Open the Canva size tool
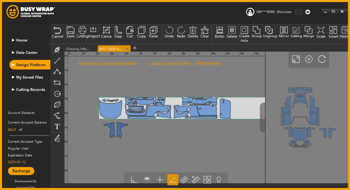 tap(106, 32)
